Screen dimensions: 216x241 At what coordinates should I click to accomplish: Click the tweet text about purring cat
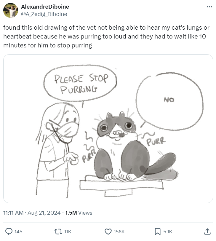tap(107, 36)
